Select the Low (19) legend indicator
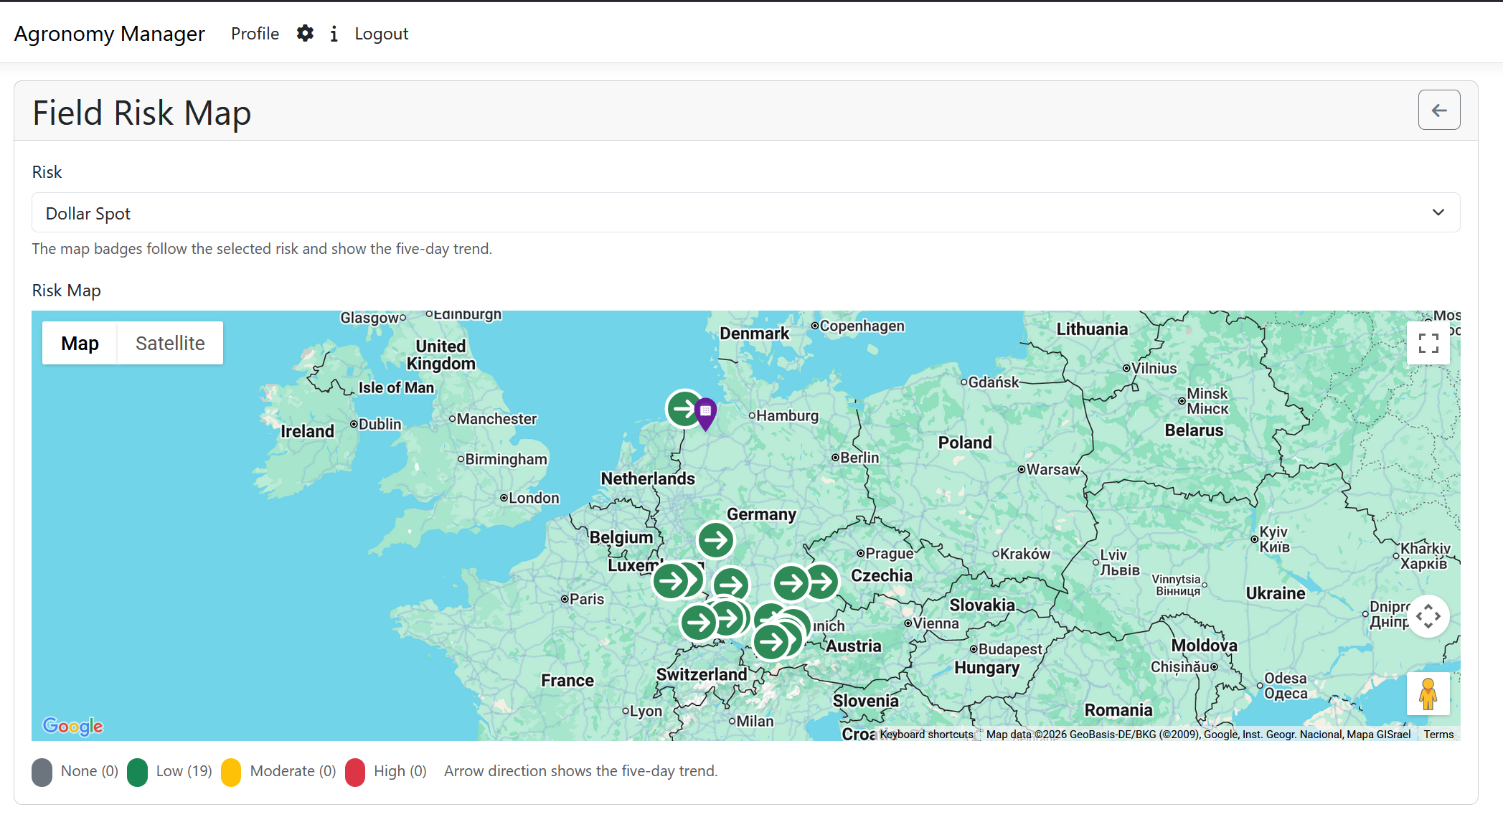1503x840 pixels. click(138, 771)
